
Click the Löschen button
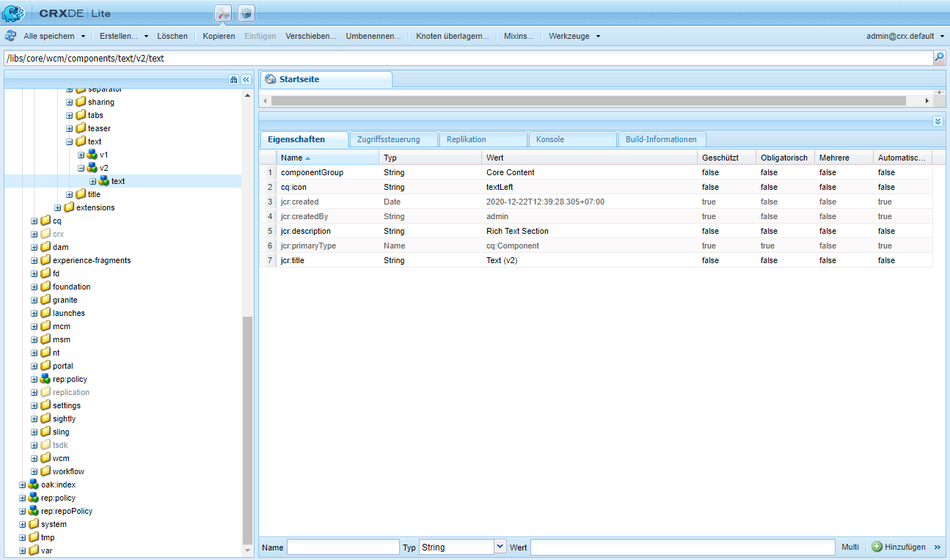tap(172, 36)
